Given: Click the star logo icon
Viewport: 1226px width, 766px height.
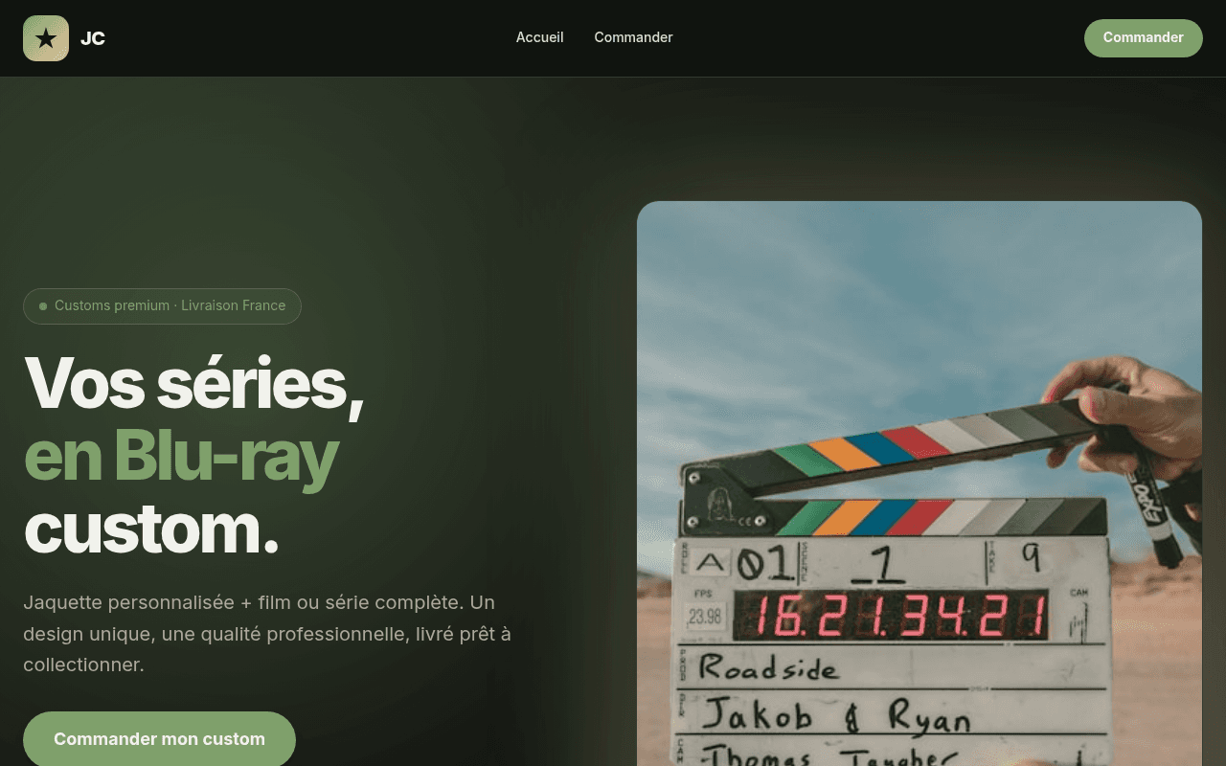Looking at the screenshot, I should [46, 38].
